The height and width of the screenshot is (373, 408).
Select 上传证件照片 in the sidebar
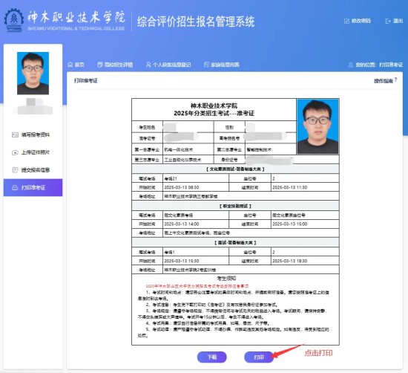[x=33, y=152]
